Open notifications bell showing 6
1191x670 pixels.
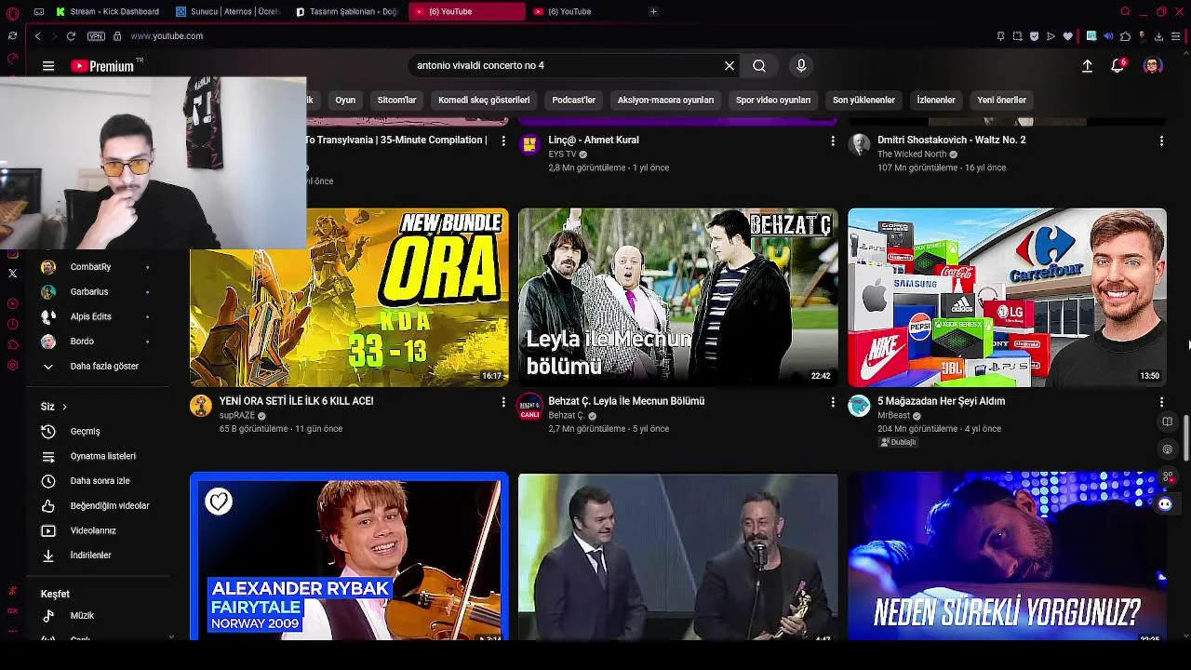coord(1117,66)
